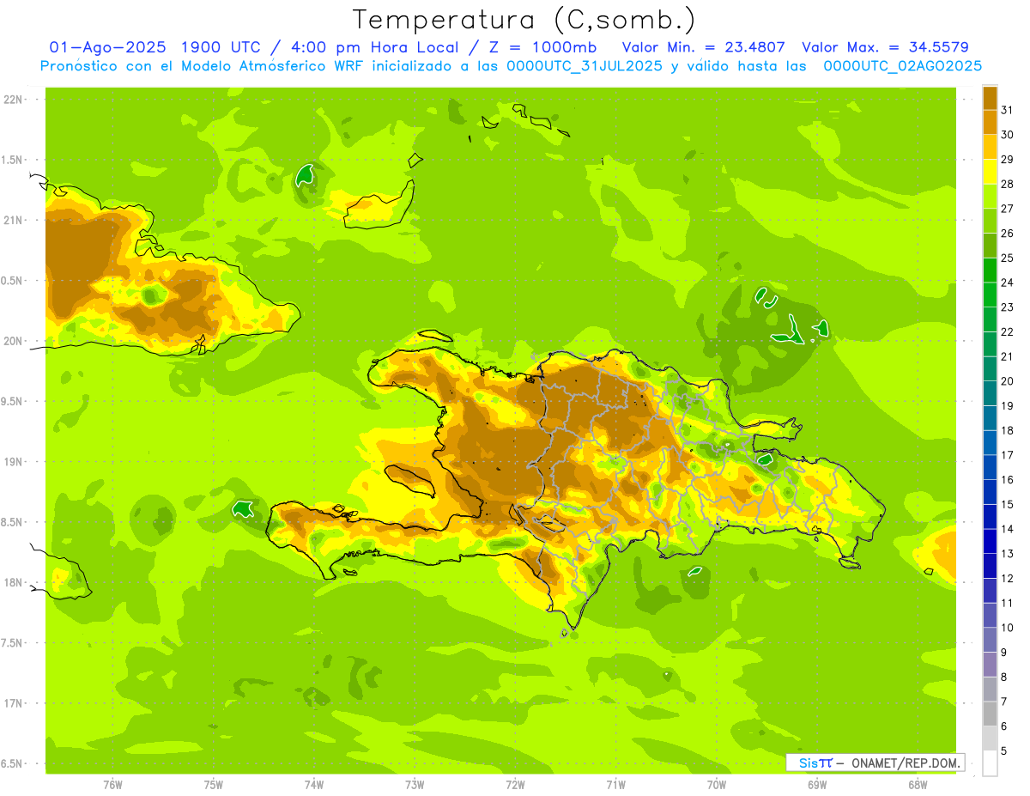Image resolution: width=1030 pixels, height=796 pixels.
Task: Select initialization text '0000UTC_31JUL2025'
Action: pos(585,65)
